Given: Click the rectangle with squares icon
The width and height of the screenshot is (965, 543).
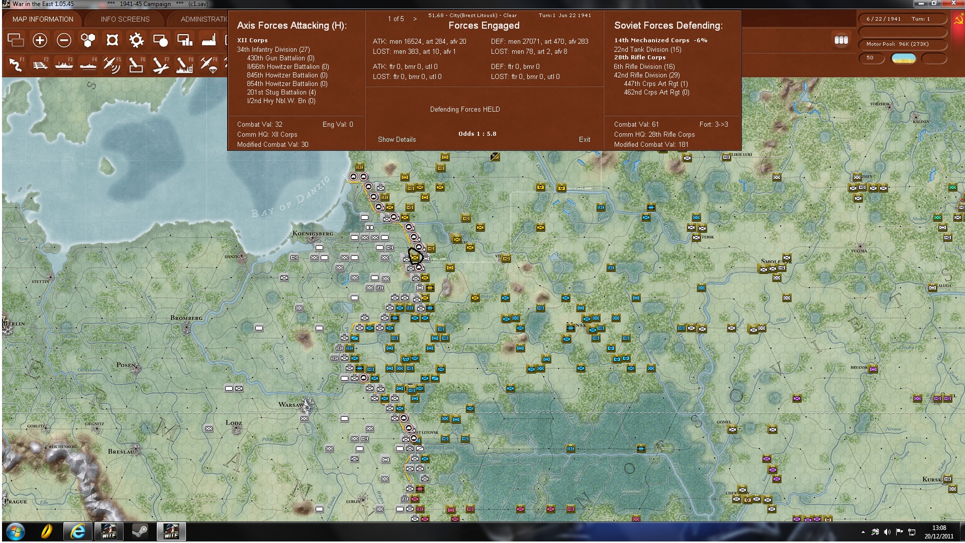Looking at the screenshot, I should click(x=184, y=40).
